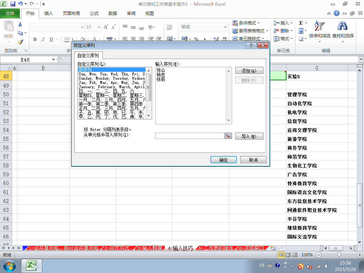Viewport: 364px width, 273px height.
Task: Click the 添加 Add button in dialog
Action: pyautogui.click(x=249, y=71)
